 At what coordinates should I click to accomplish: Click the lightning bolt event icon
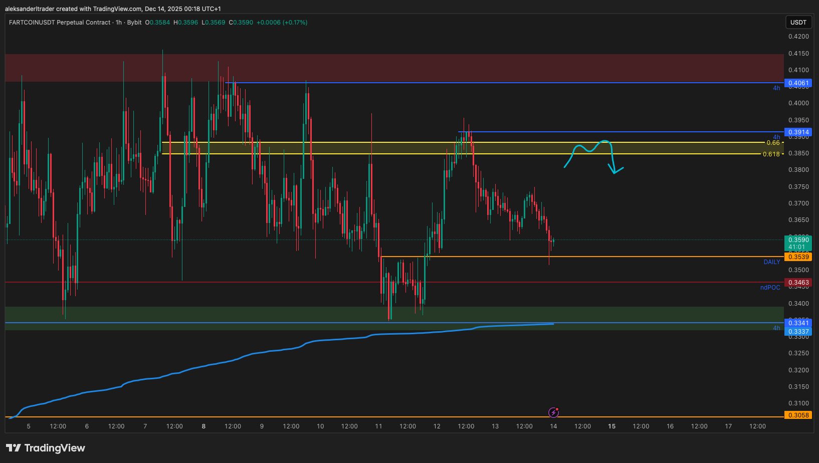click(x=553, y=412)
